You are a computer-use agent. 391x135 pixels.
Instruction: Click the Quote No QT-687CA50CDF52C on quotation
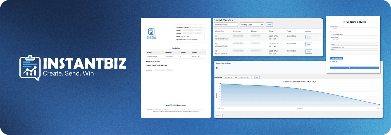[187, 40]
